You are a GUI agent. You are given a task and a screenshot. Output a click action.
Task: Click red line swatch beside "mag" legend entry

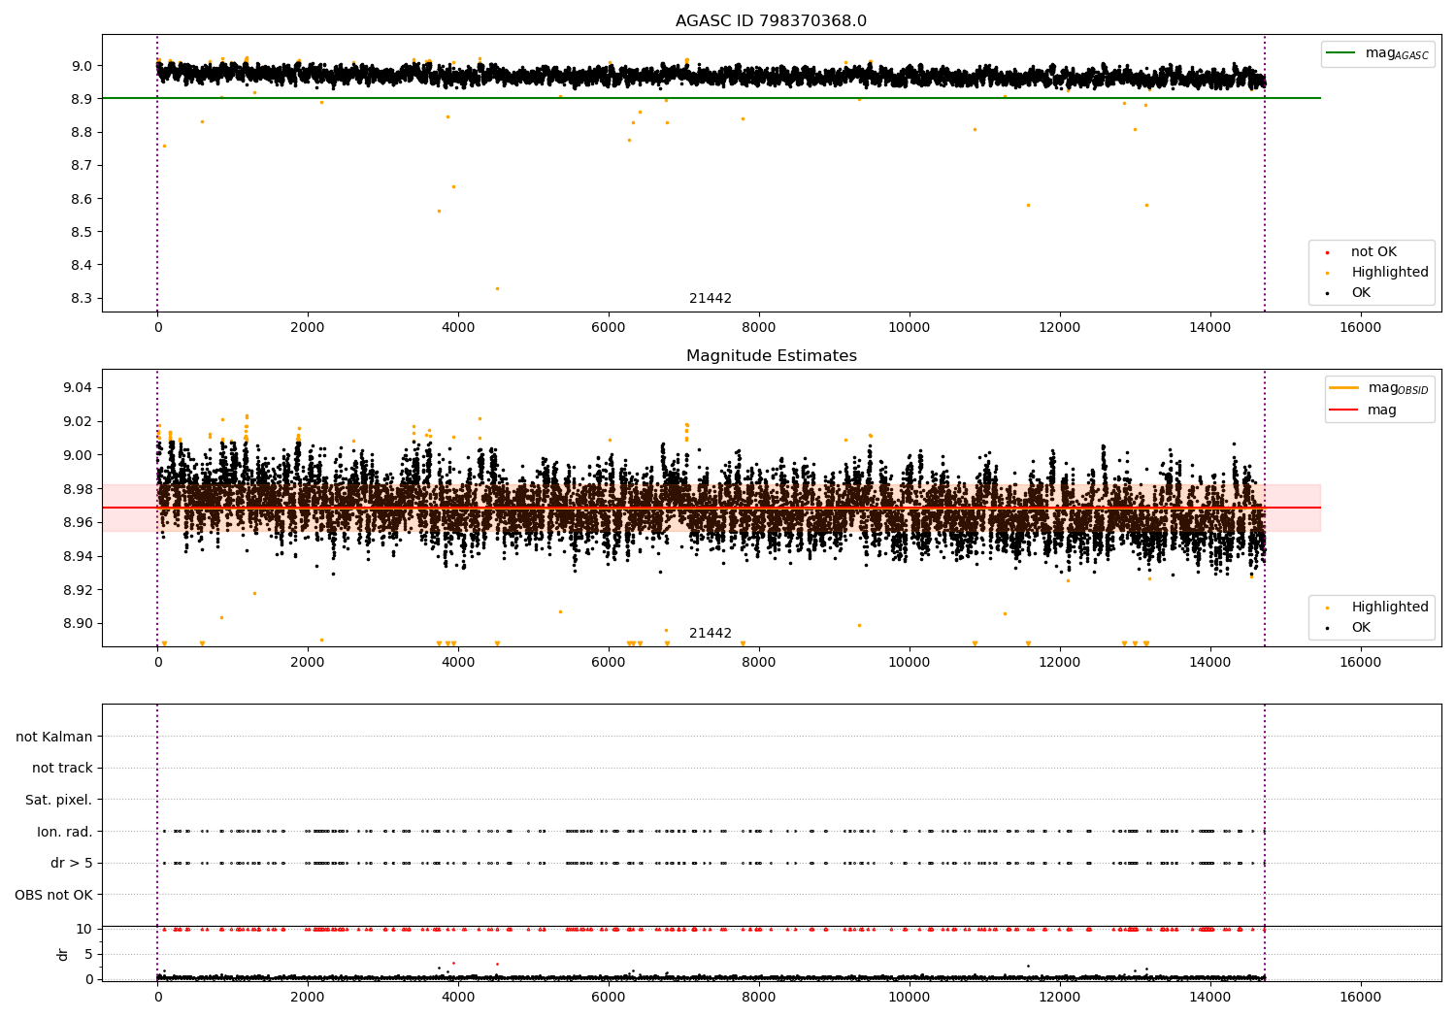tap(1343, 411)
